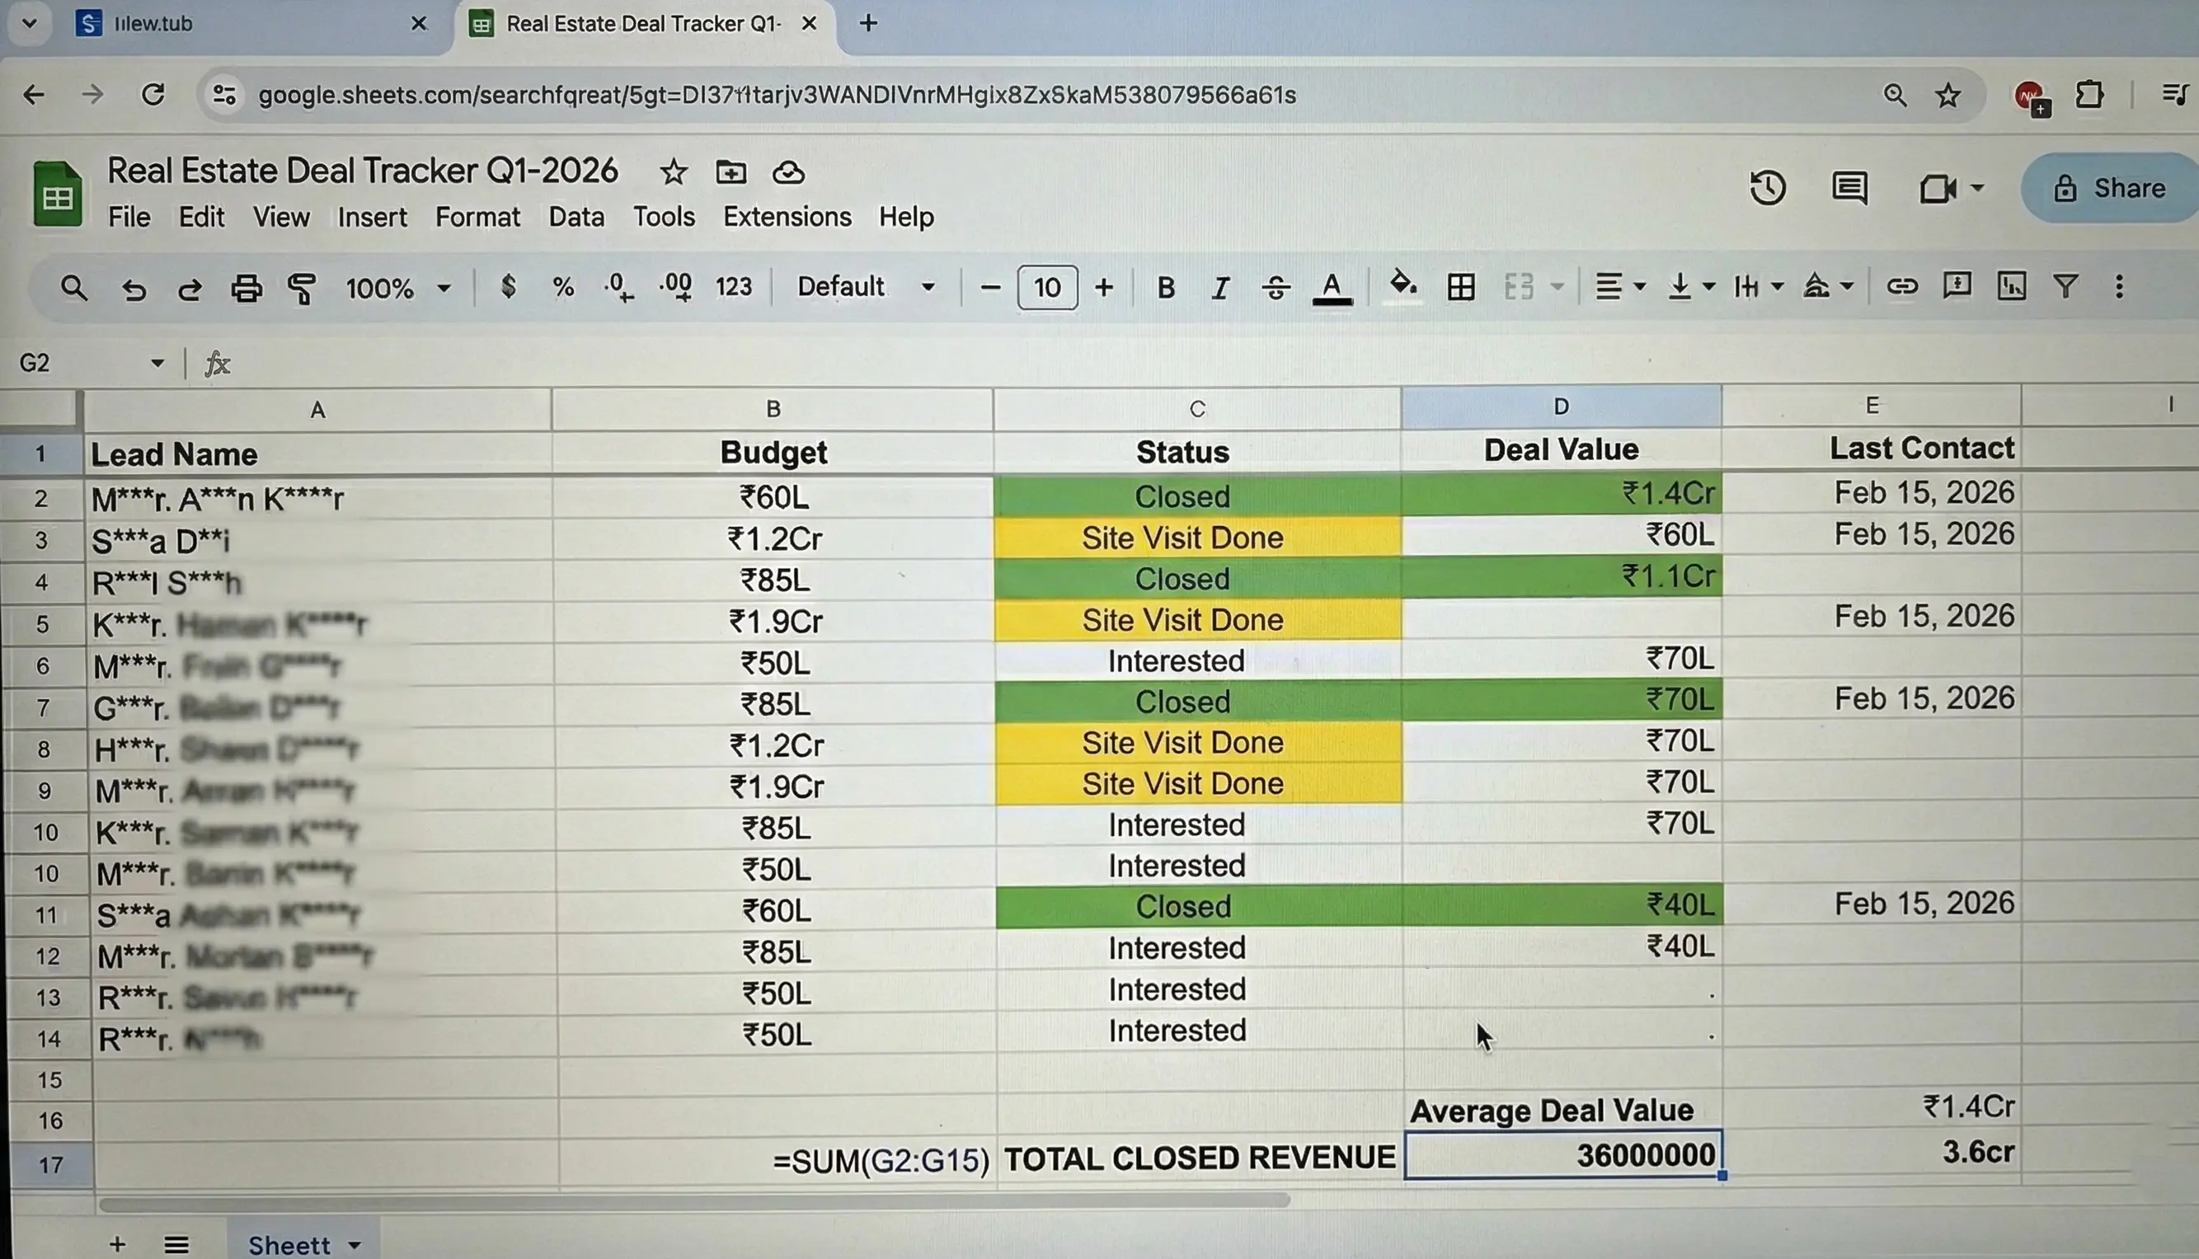Image resolution: width=2199 pixels, height=1259 pixels.
Task: Click the insert chart icon
Action: click(x=2011, y=286)
